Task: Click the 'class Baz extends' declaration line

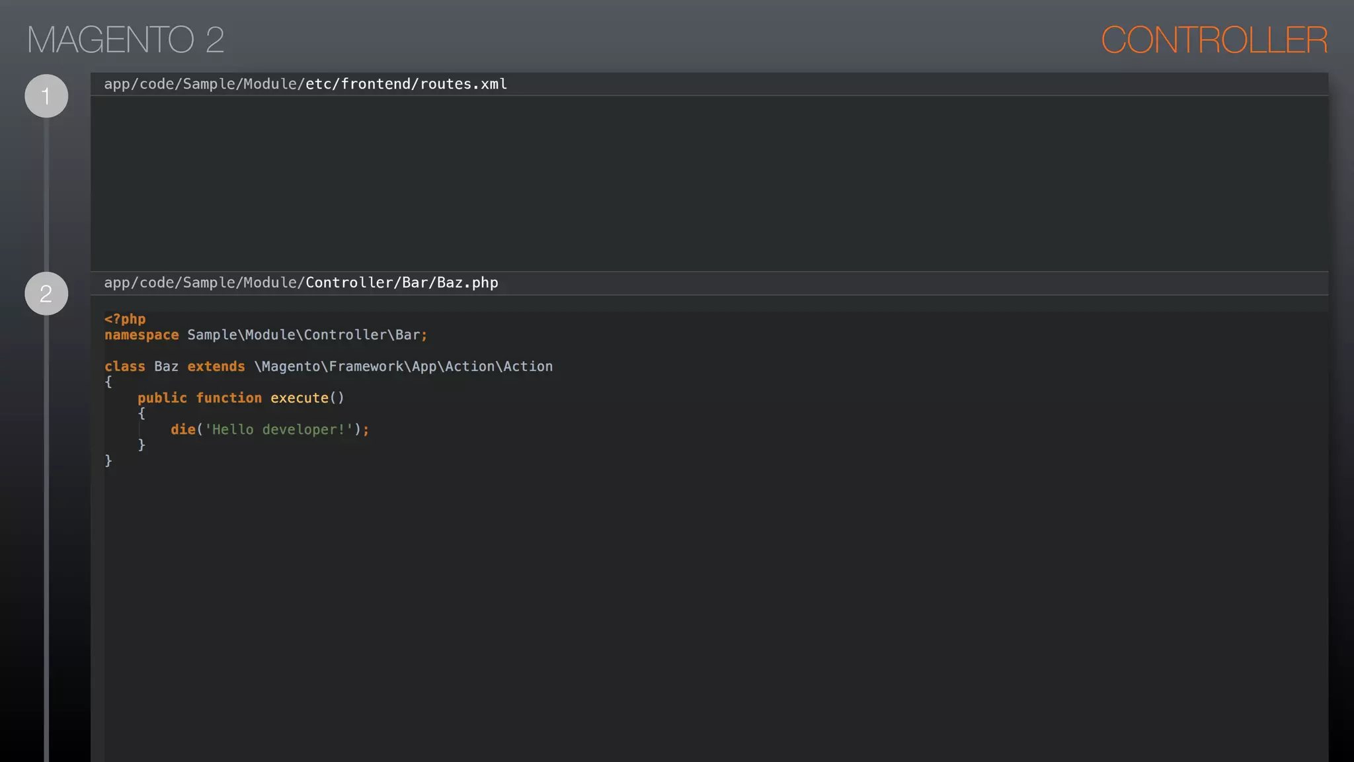Action: [x=329, y=366]
